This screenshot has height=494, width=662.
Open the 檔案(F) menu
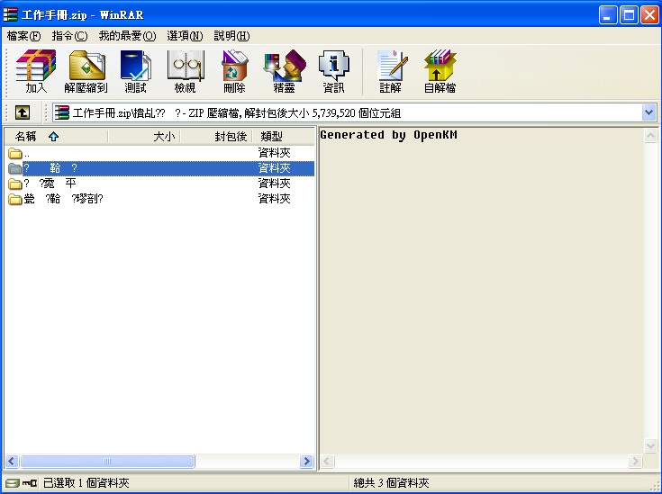[x=23, y=36]
